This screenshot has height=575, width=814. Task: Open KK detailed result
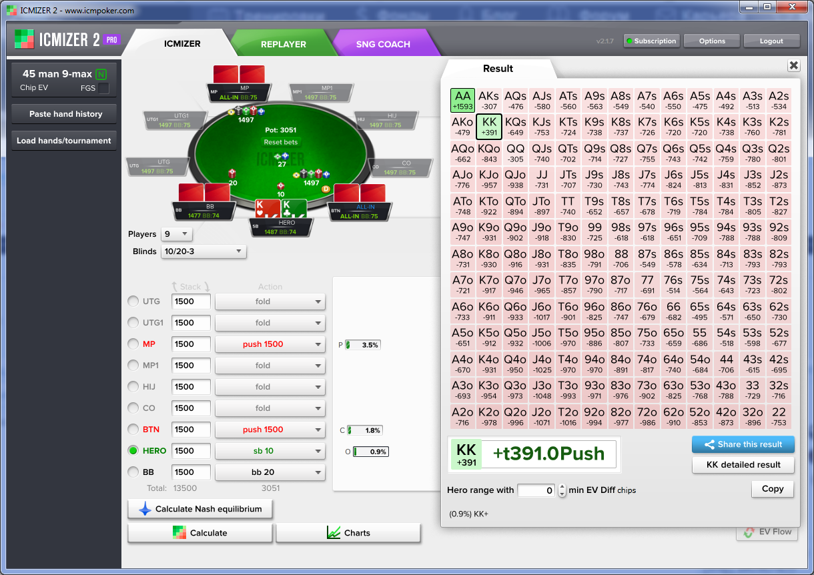(743, 465)
